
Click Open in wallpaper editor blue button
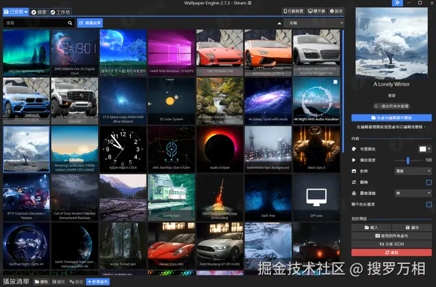pos(392,118)
